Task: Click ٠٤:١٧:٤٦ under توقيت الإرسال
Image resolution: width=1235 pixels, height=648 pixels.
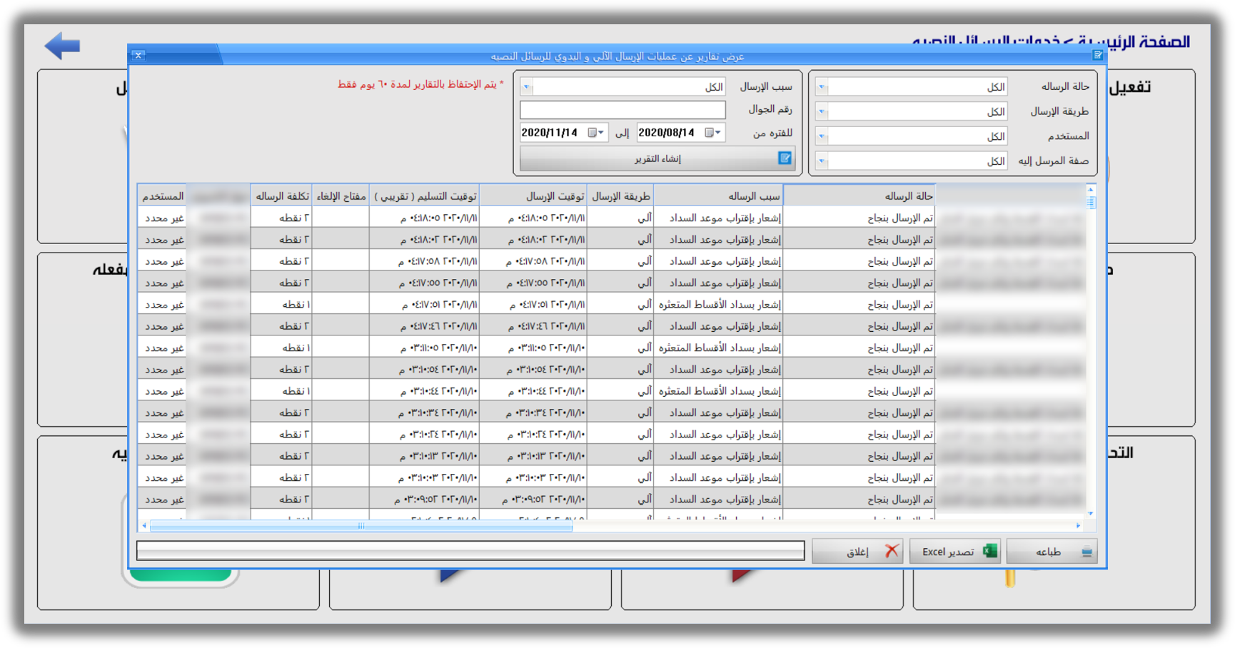Action: click(x=533, y=326)
